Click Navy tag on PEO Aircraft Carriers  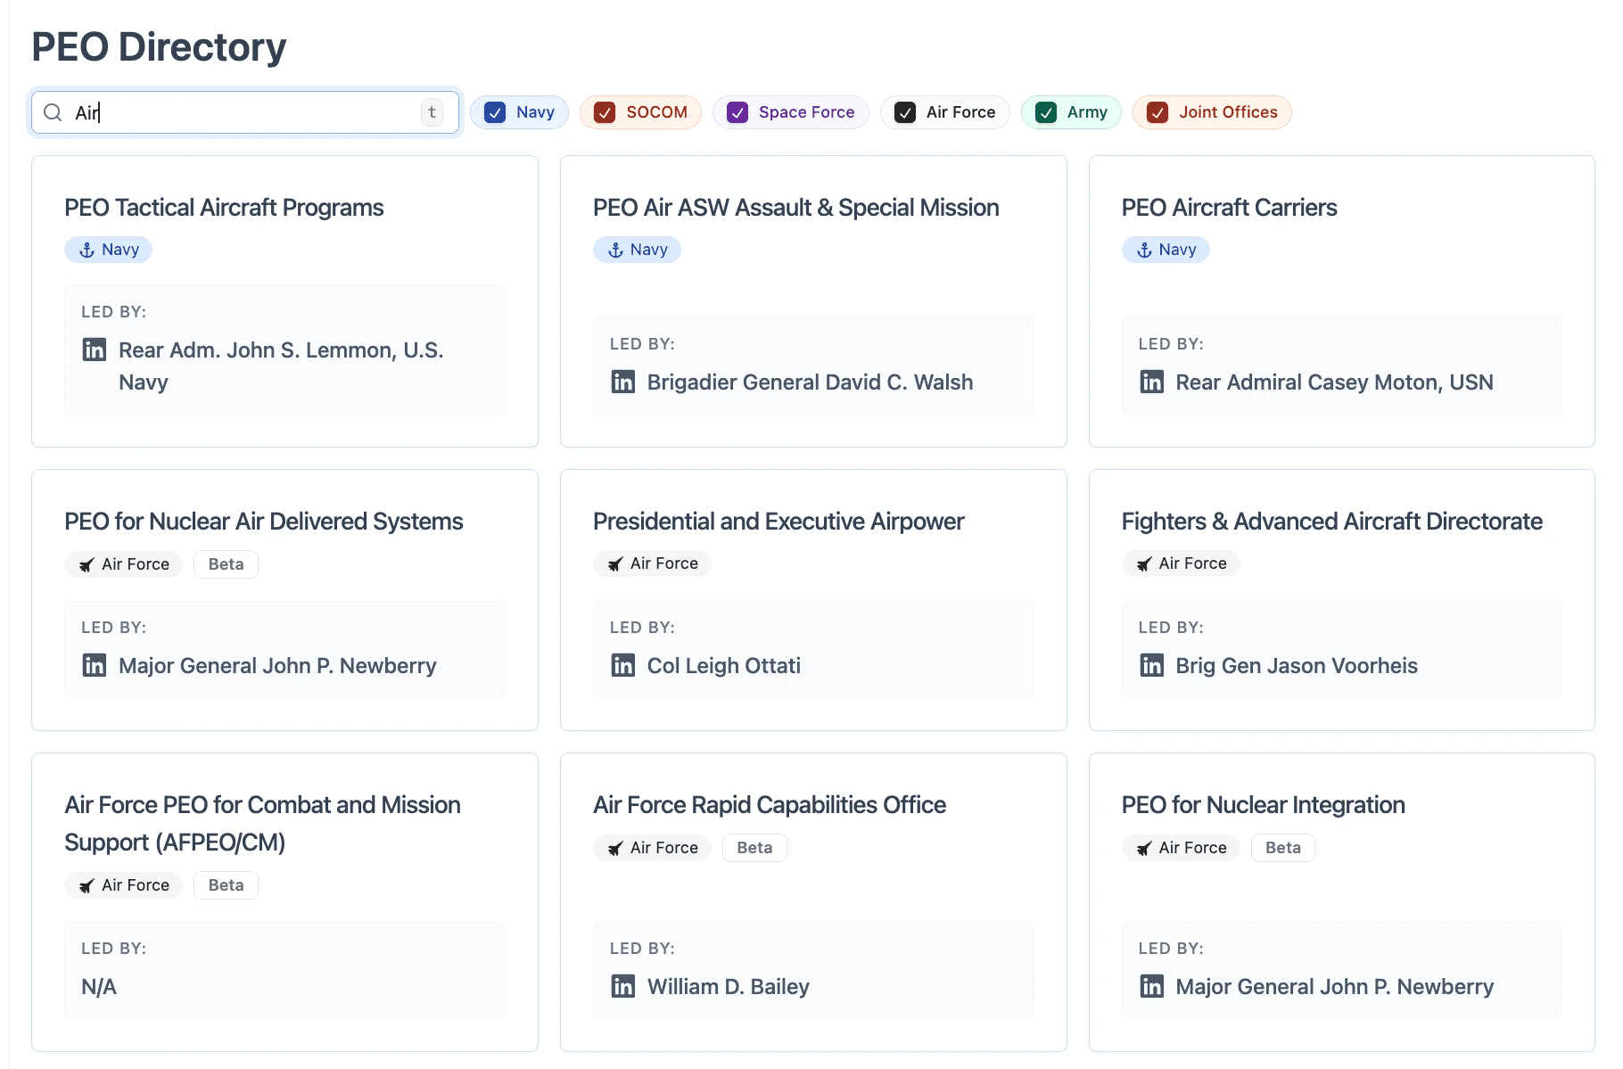pos(1166,250)
